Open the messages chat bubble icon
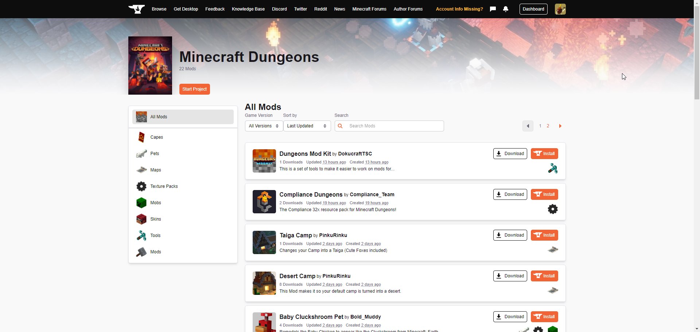The width and height of the screenshot is (700, 332). (493, 9)
